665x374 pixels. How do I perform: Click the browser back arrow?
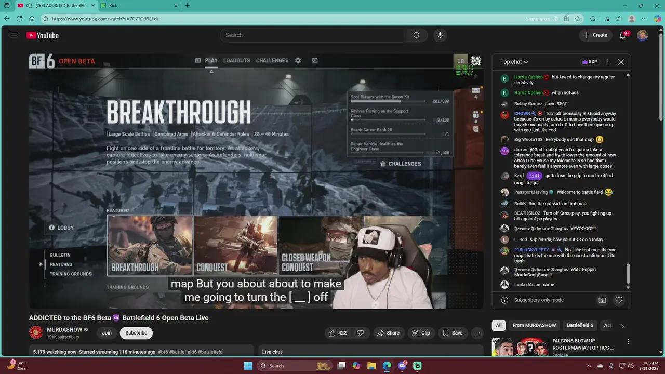(x=7, y=19)
